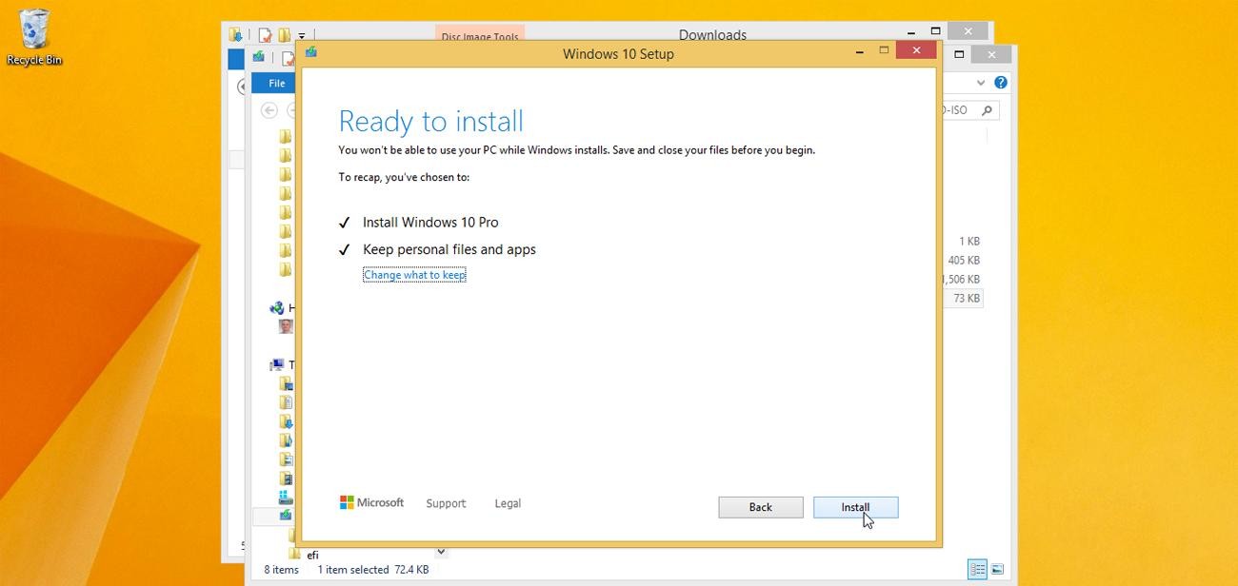This screenshot has height=586, width=1238.
Task: Click the search box in the Explorer window
Action: (969, 110)
